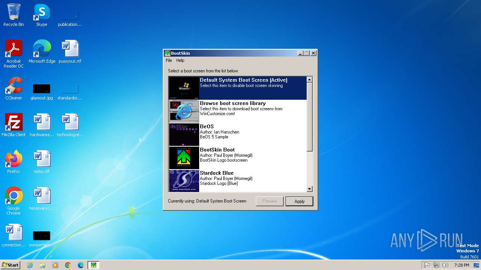The image size is (481, 270).
Task: Launch Internet Explorer from taskbar
Action: [30, 265]
